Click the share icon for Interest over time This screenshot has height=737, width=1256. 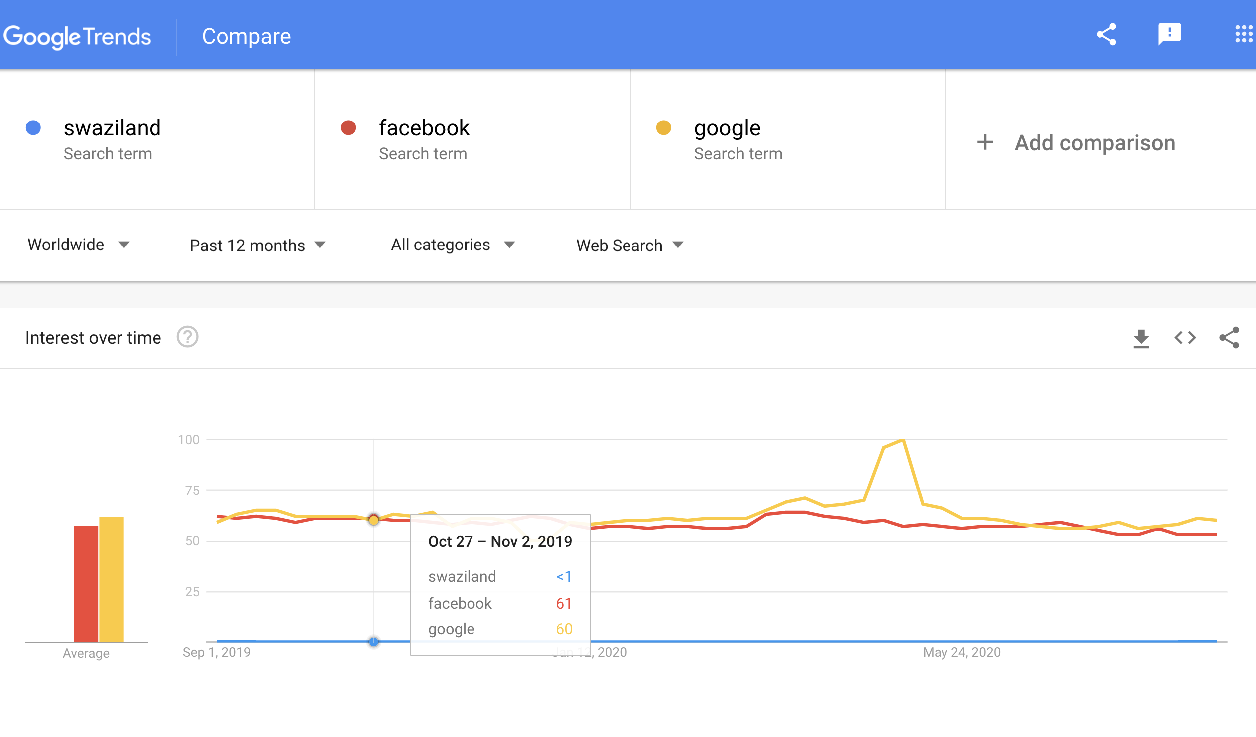pyautogui.click(x=1227, y=338)
